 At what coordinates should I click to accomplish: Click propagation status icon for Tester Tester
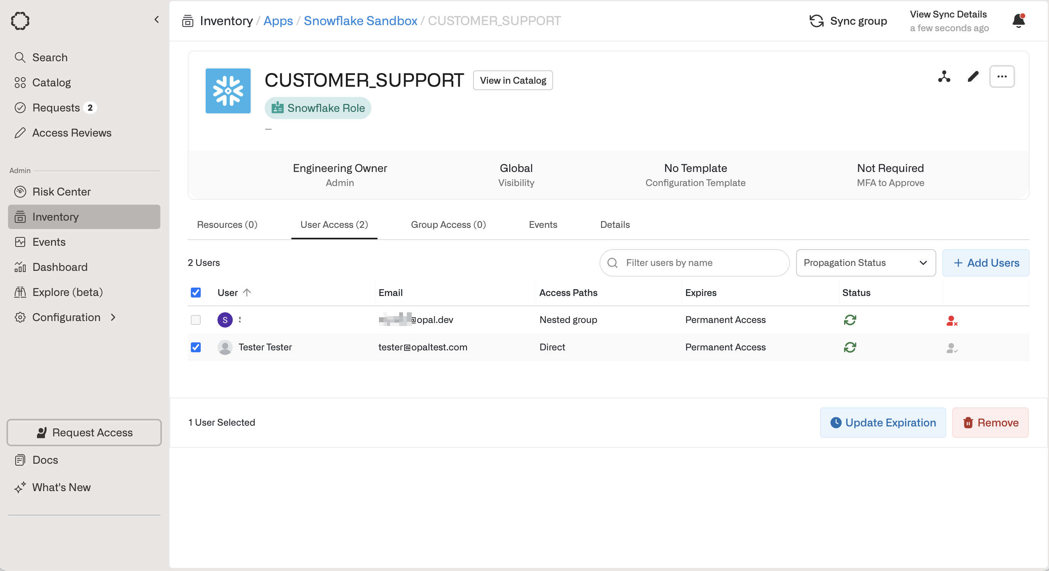coord(849,347)
